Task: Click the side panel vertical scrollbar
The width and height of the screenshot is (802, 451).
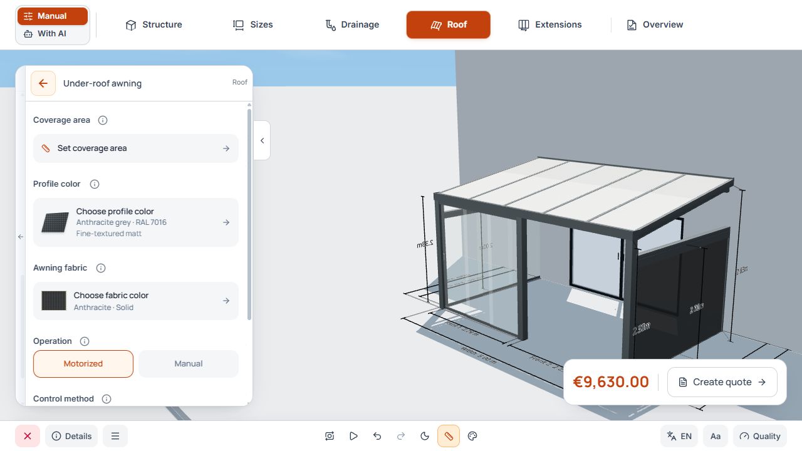Action: point(249,214)
